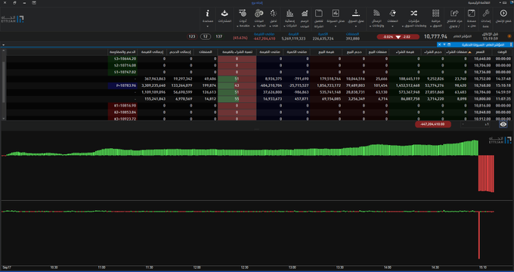The image size is (514, 272).
Task: Click the red -447,204,410.00 net value button
Action: pyautogui.click(x=432, y=125)
